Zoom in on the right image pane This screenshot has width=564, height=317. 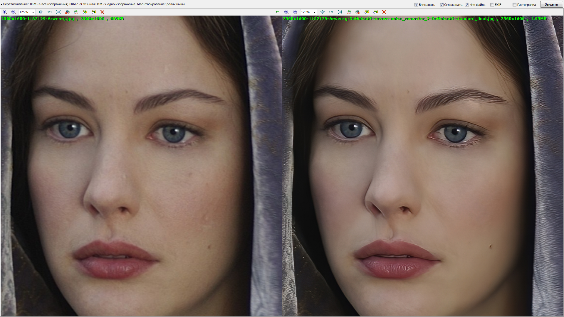click(286, 12)
